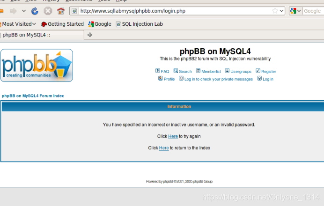This screenshot has width=324, height=206.
Task: Click the Memberlist icon
Action: (198, 71)
